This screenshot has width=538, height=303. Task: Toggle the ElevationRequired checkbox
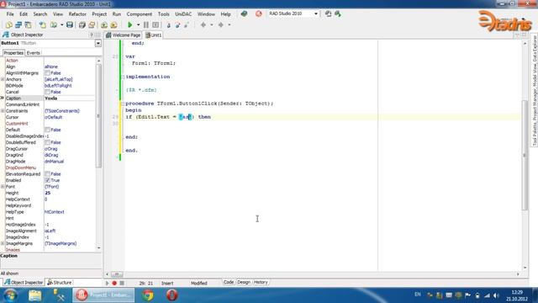pyautogui.click(x=47, y=174)
